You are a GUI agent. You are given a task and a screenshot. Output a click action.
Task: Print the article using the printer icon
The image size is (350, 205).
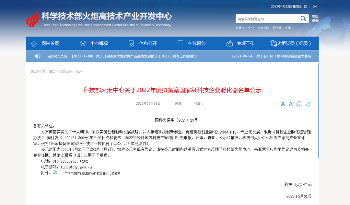click(299, 104)
